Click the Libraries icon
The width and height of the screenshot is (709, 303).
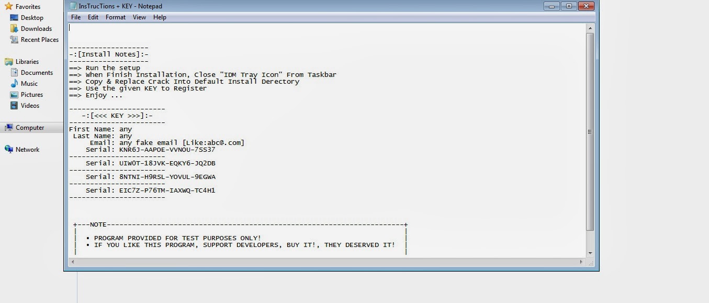pos(8,62)
